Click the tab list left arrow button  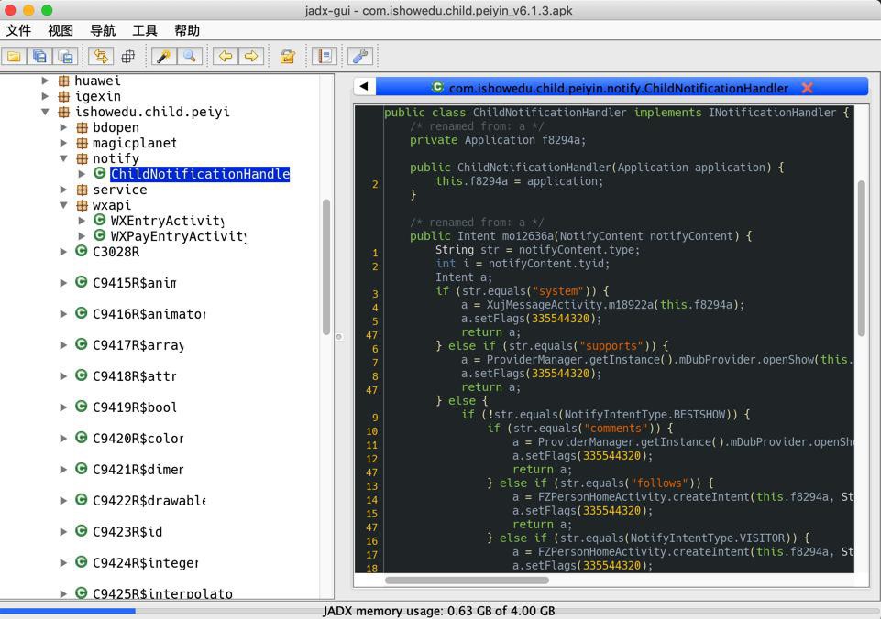364,87
